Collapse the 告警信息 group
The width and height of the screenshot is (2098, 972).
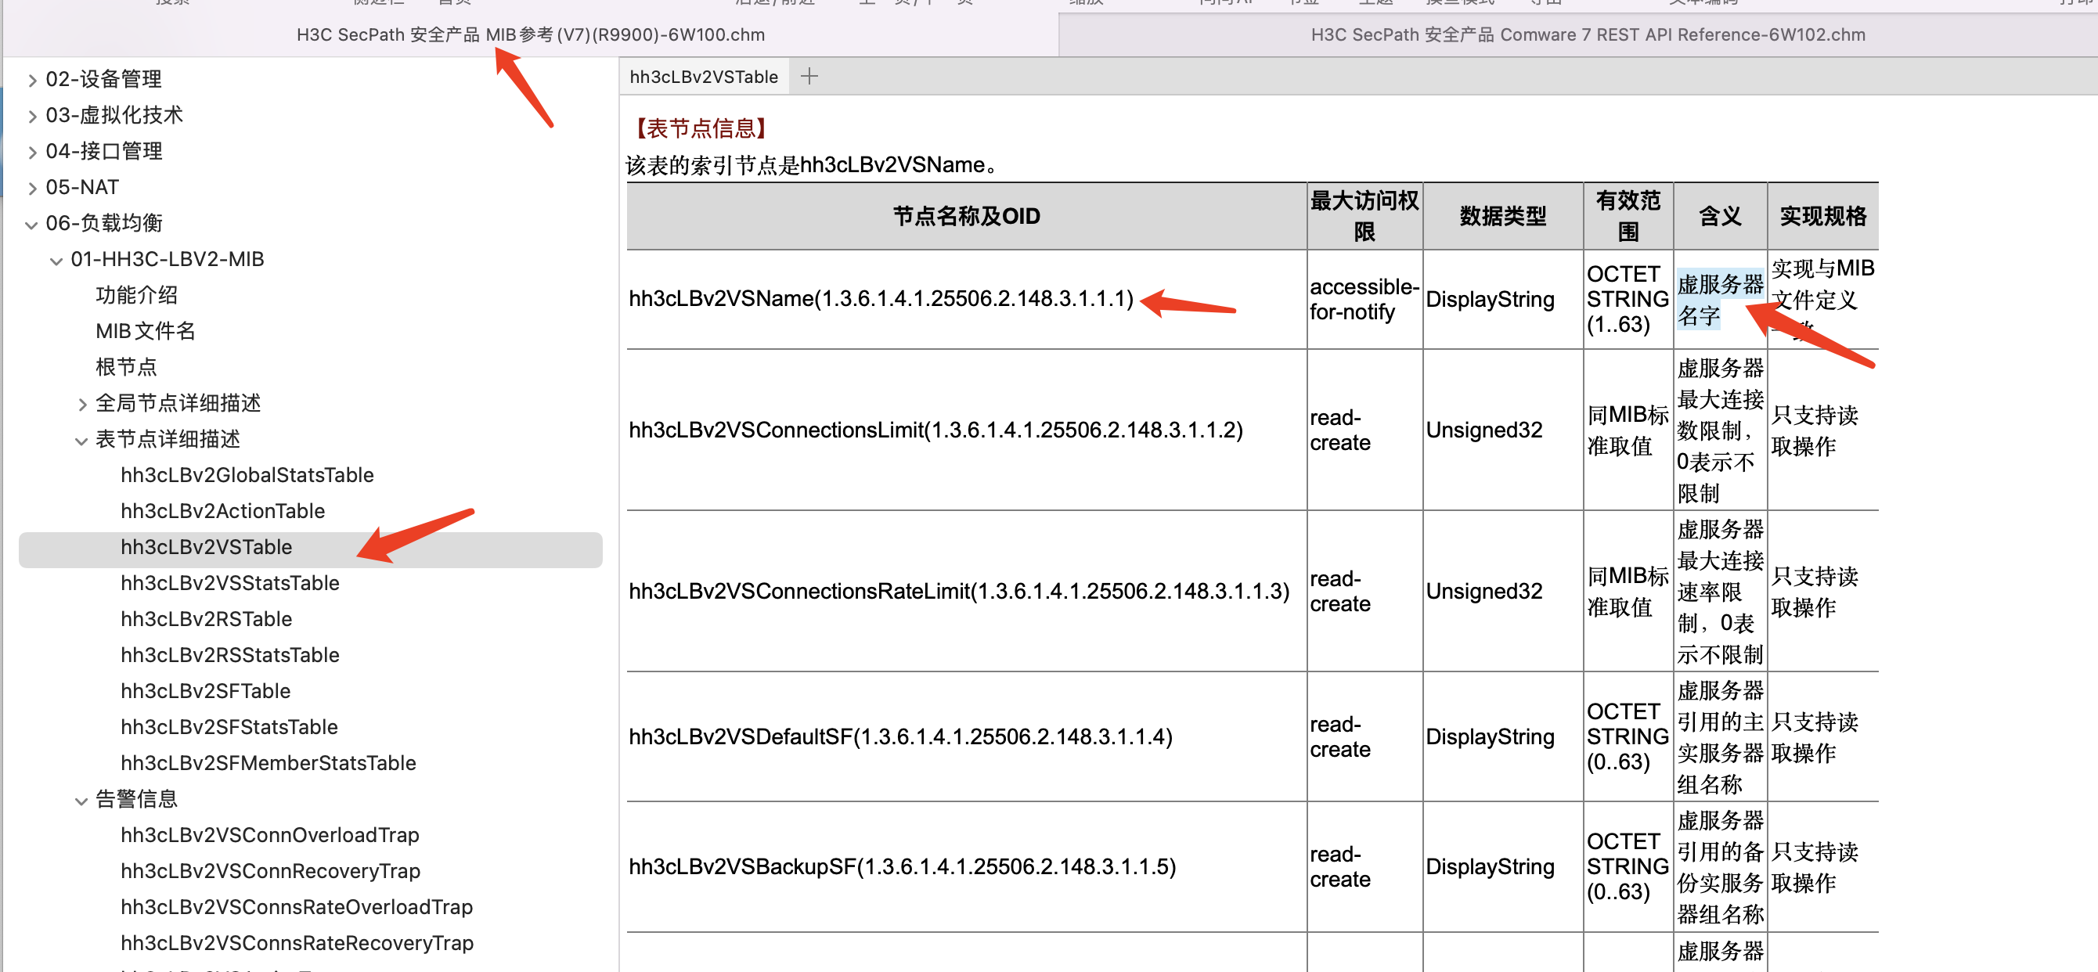(81, 801)
